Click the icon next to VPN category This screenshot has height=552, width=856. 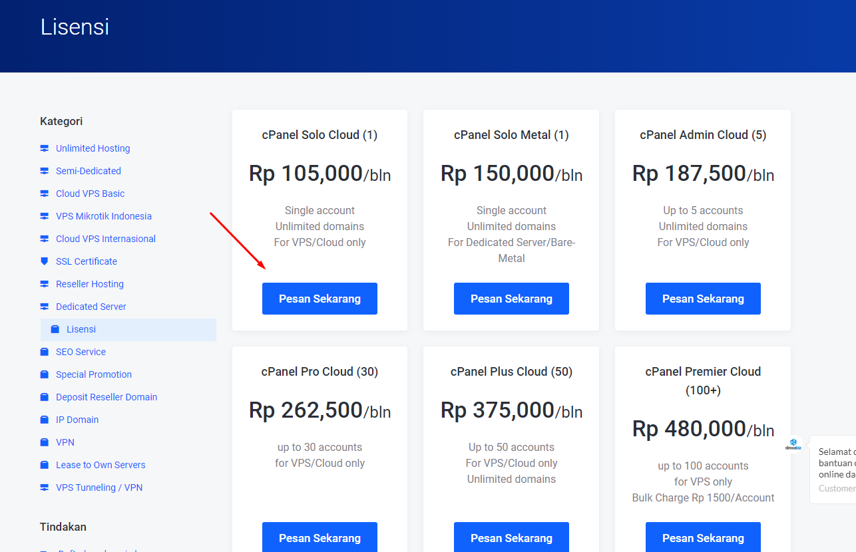45,442
